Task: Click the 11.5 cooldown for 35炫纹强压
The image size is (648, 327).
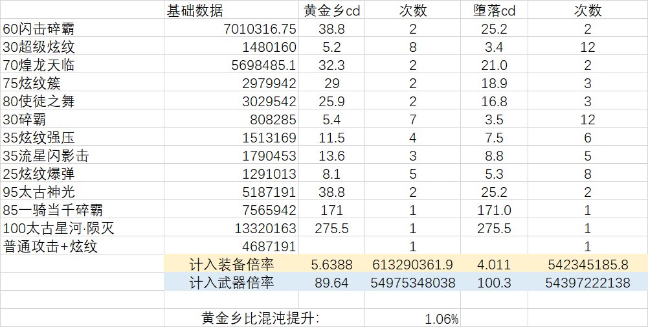Action: 331,137
